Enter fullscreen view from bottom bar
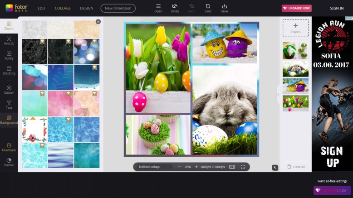 [x=243, y=167]
